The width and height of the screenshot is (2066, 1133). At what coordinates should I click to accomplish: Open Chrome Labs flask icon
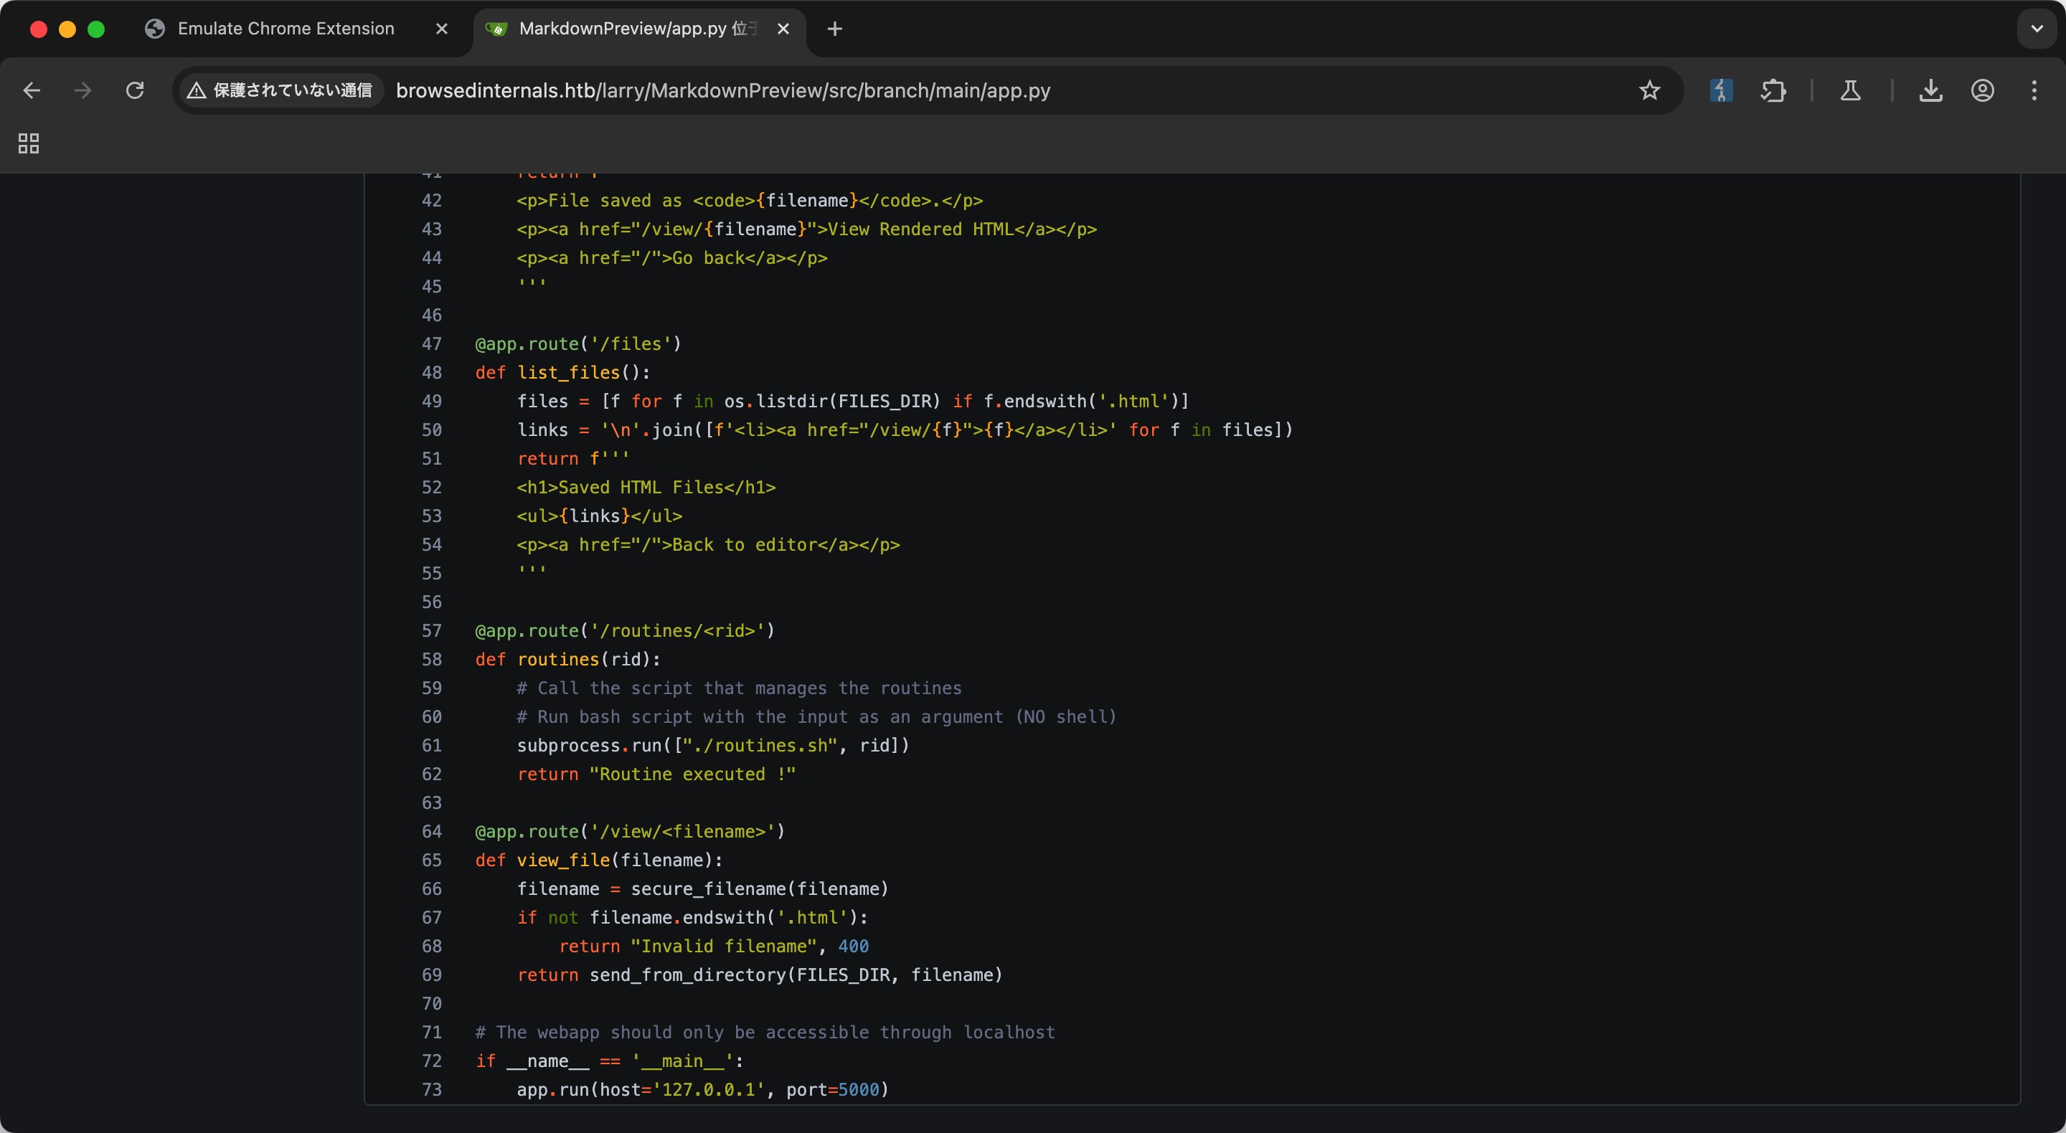click(x=1850, y=90)
